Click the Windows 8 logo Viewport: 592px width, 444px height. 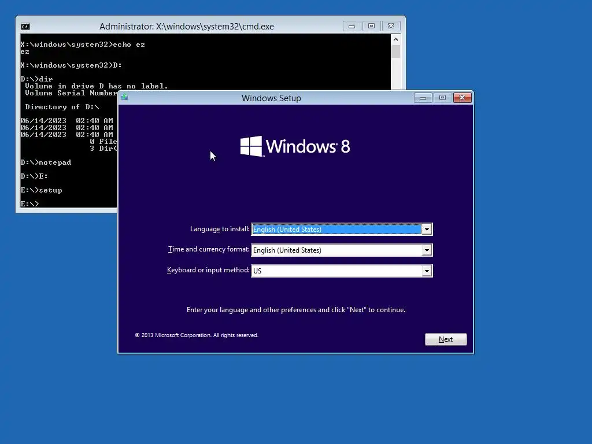tap(295, 146)
